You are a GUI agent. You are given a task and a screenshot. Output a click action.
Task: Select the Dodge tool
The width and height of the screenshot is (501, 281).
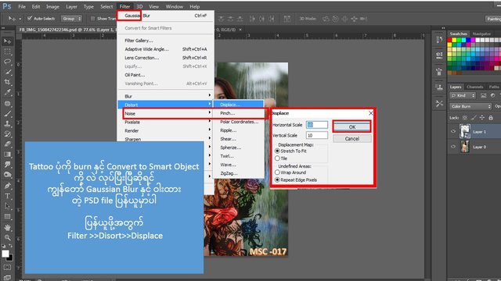pyautogui.click(x=7, y=175)
